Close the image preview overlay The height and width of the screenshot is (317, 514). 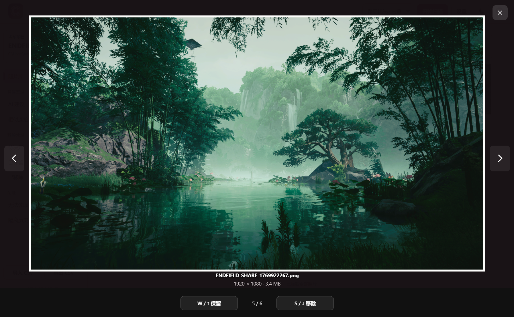pyautogui.click(x=500, y=13)
